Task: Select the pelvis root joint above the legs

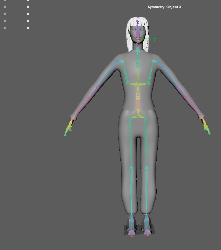Action: (x=138, y=116)
